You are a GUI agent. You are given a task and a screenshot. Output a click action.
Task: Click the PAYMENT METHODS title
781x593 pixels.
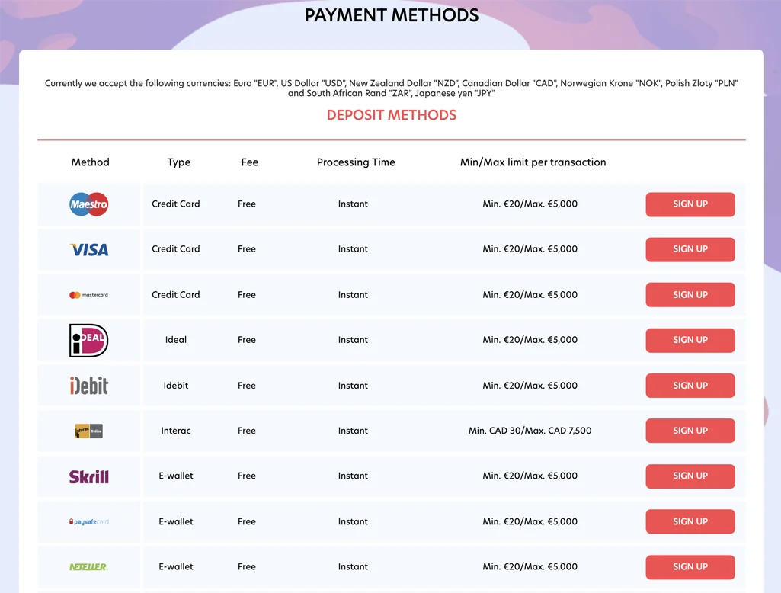[392, 15]
